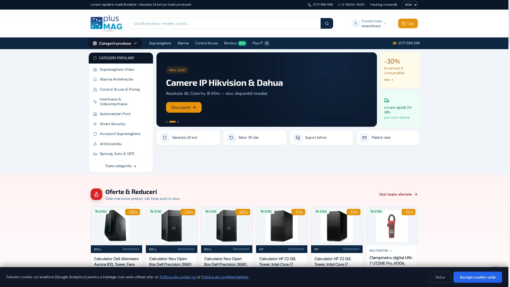Viewport: 510px width, 287px height.
Task: Click the shield icon in Garanție 24 luni
Action: [x=165, y=138]
